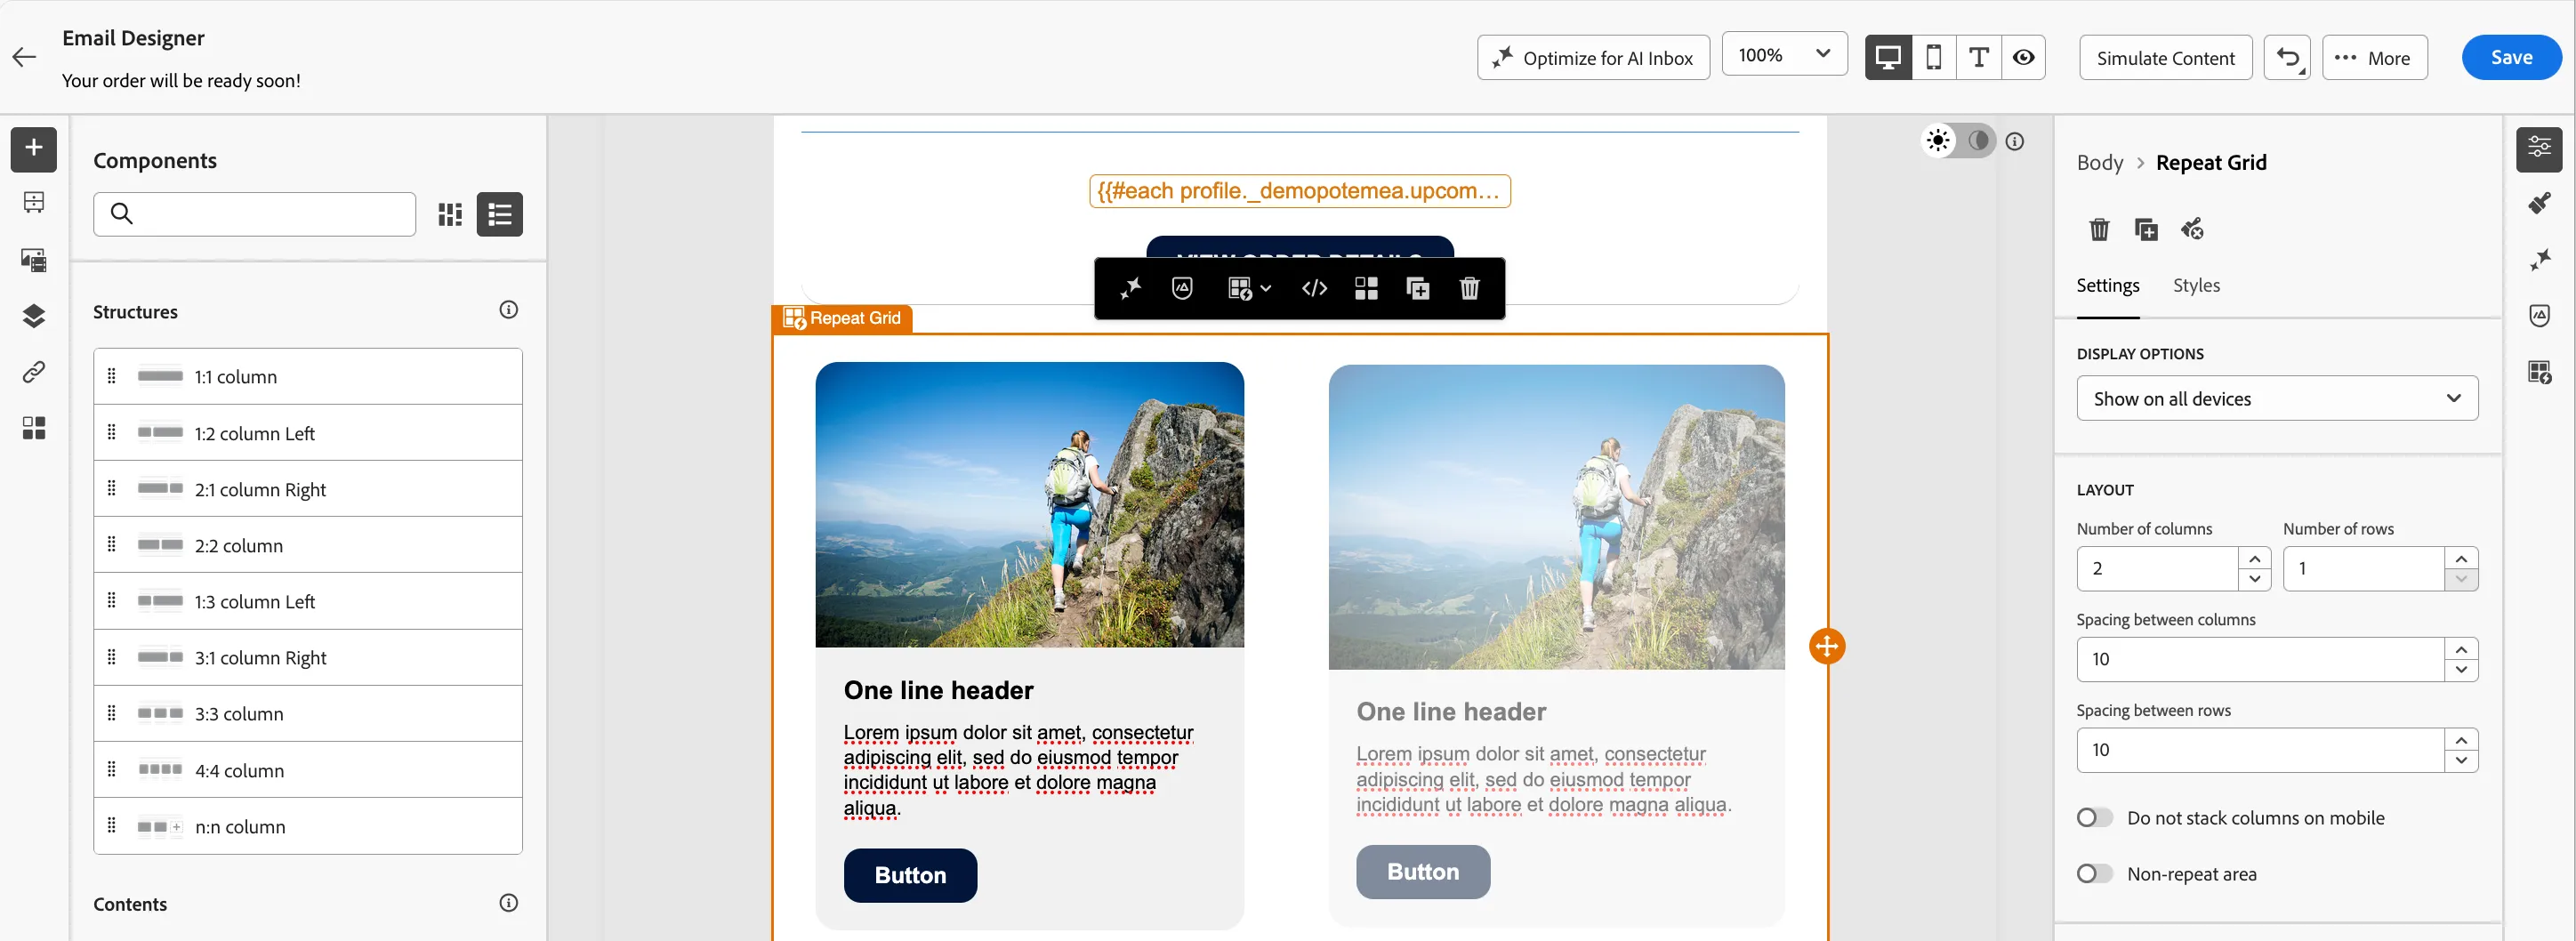Delete the Repeat Grid from the floating toolbar

coord(1469,289)
